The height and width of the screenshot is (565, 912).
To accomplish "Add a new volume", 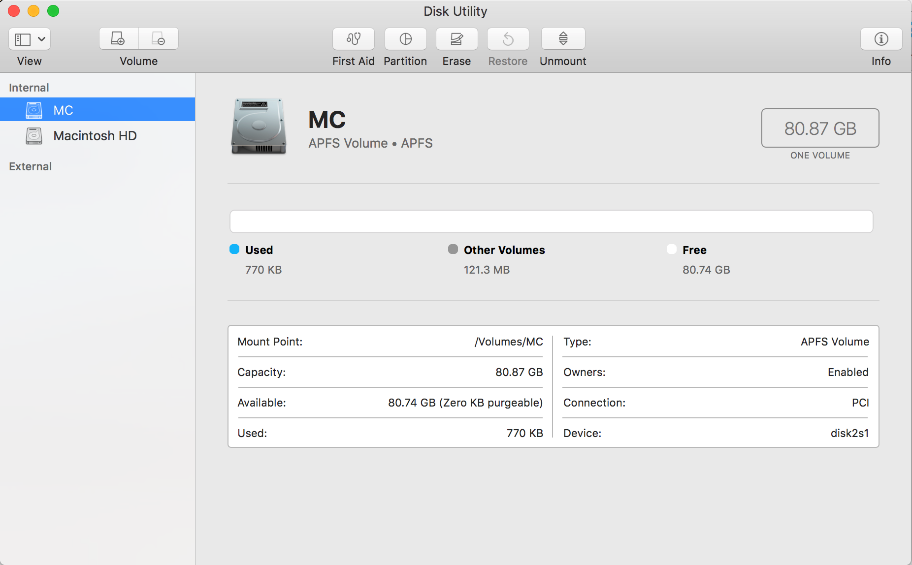I will [x=118, y=38].
